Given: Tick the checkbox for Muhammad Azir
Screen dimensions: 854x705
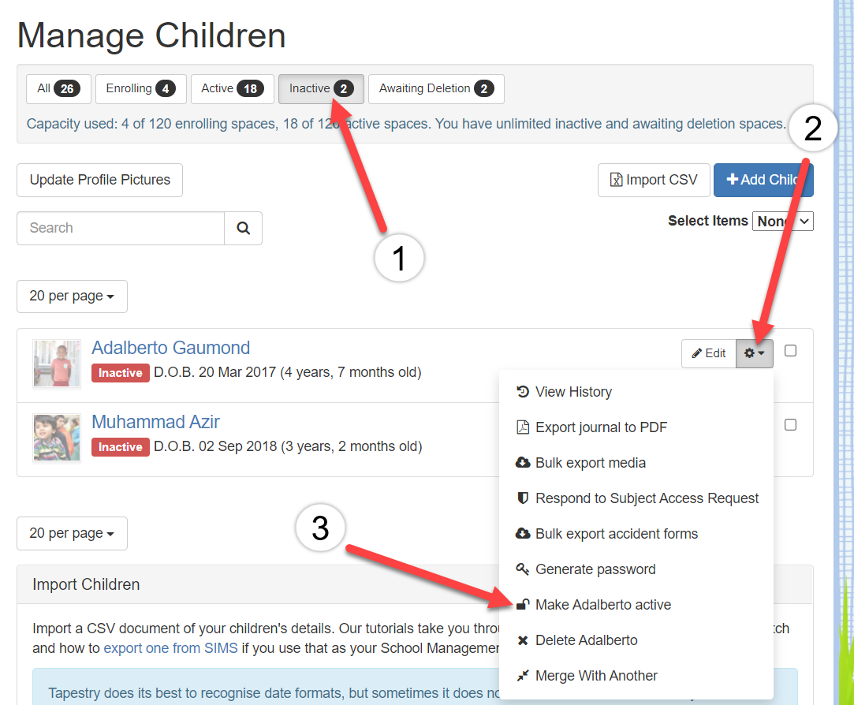Looking at the screenshot, I should tap(790, 425).
